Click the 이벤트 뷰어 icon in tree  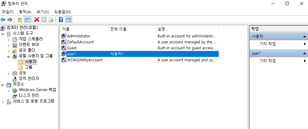pos(15,46)
